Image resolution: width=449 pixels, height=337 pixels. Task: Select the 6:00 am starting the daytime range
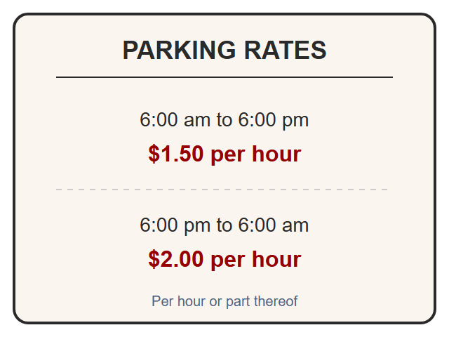(175, 119)
